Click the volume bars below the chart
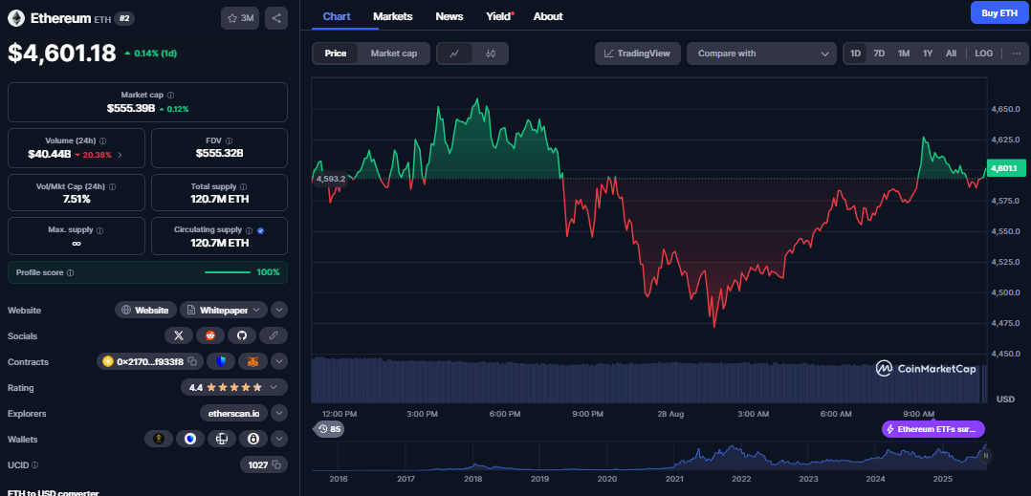Screen dimensions: 1031x496 (x=649, y=379)
